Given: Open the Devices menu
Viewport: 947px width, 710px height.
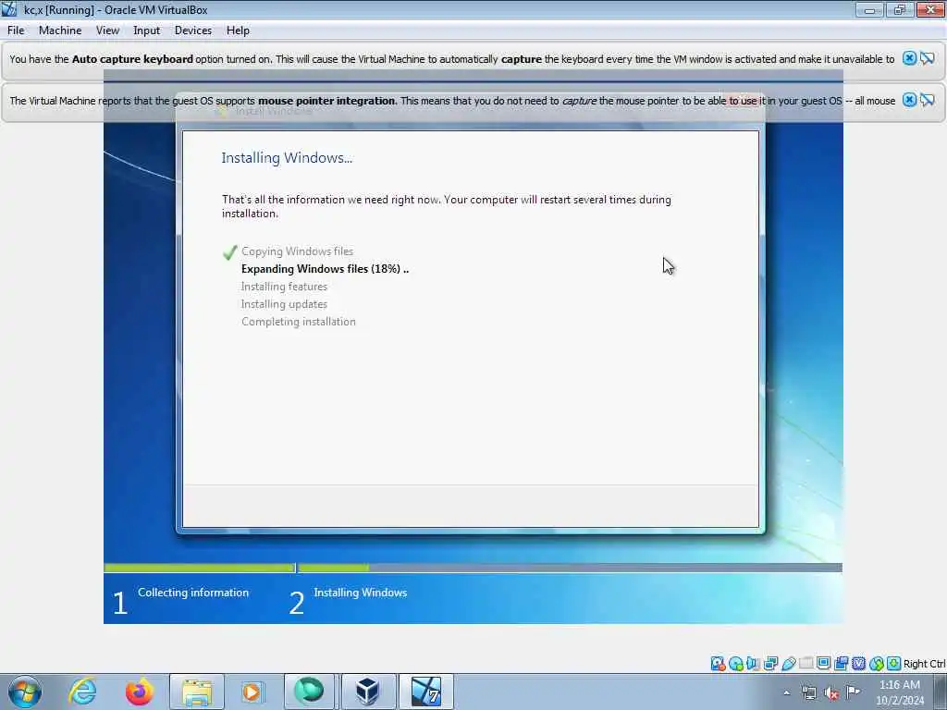Looking at the screenshot, I should pos(192,31).
